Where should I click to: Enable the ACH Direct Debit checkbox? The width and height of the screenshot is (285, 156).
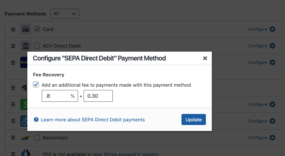[37, 46]
